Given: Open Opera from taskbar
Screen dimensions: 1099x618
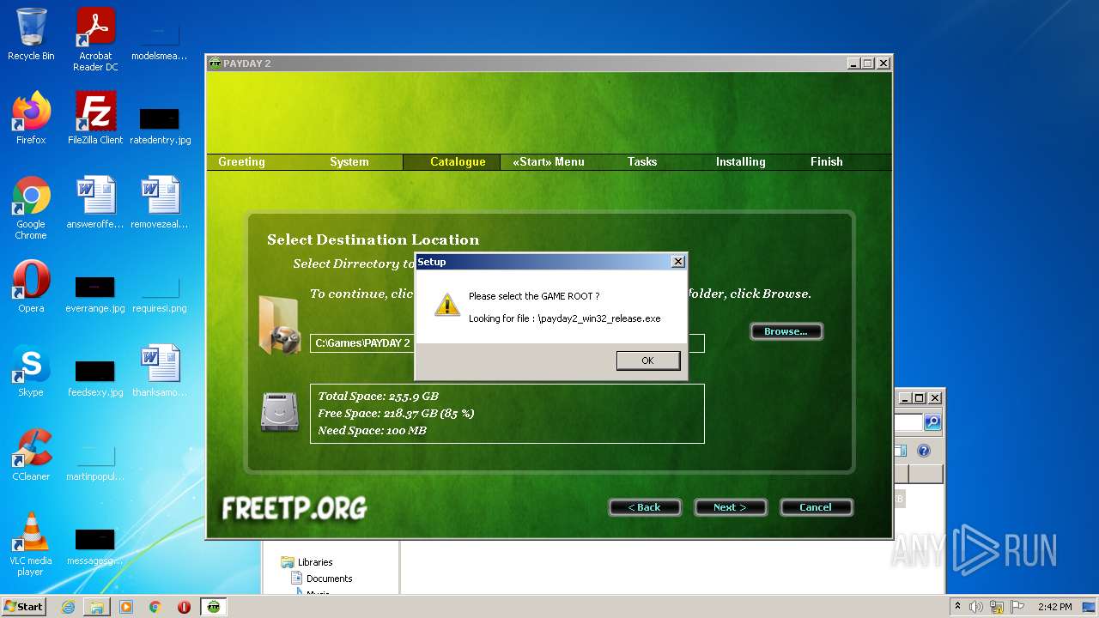Looking at the screenshot, I should coord(184,607).
